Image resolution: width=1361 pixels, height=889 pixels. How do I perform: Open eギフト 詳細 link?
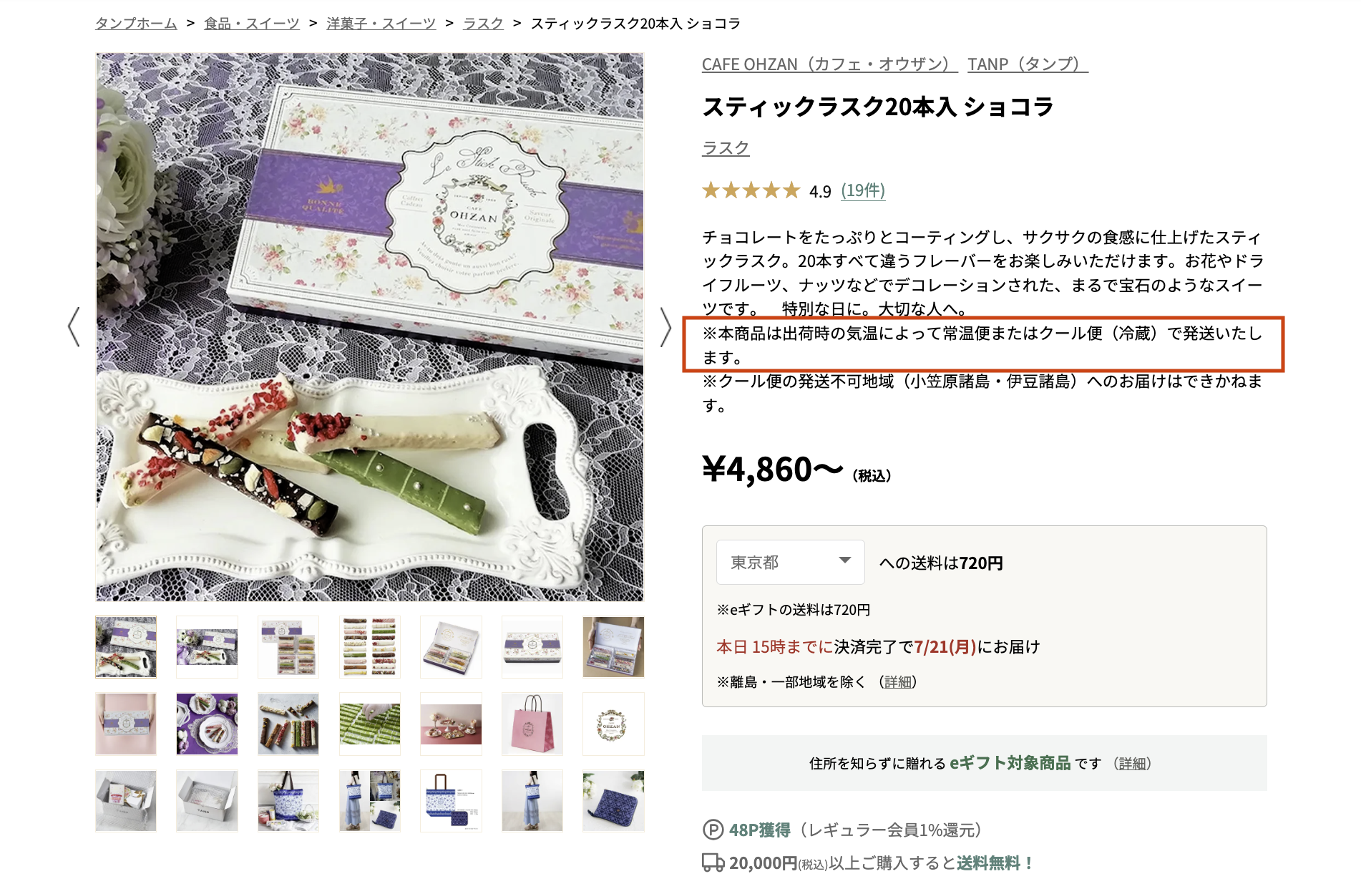[1132, 764]
